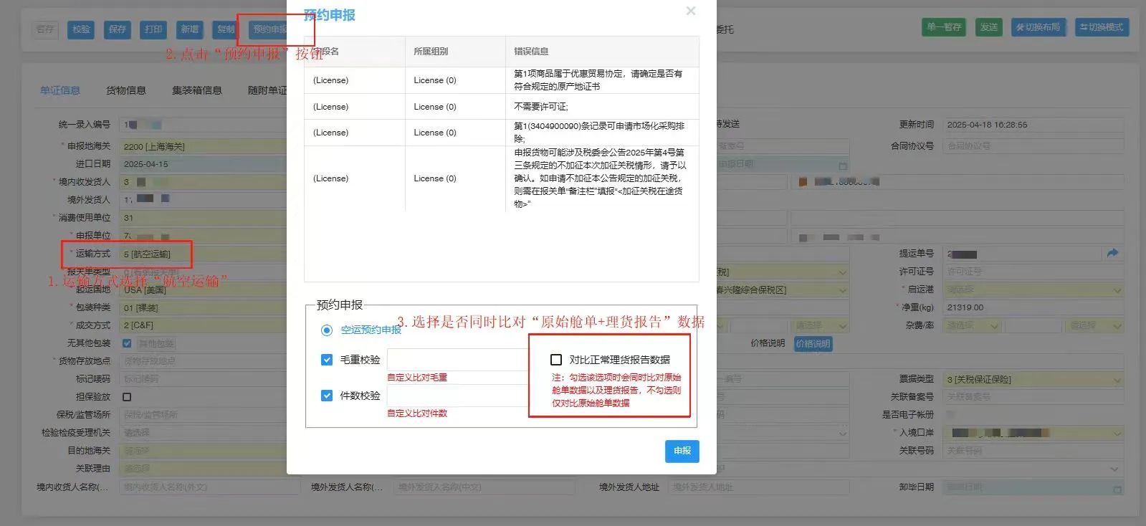
Task: Click the blue 申报 submit button
Action: [x=682, y=451]
